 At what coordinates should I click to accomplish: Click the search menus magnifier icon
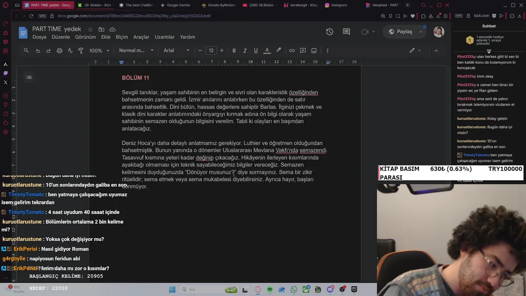click(26, 51)
